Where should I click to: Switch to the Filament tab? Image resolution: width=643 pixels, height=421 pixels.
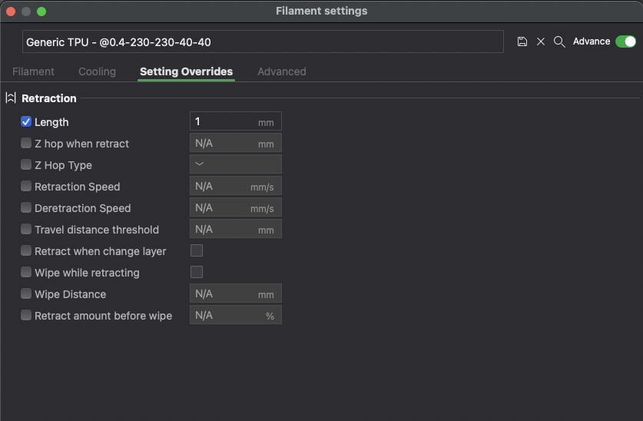tap(33, 71)
